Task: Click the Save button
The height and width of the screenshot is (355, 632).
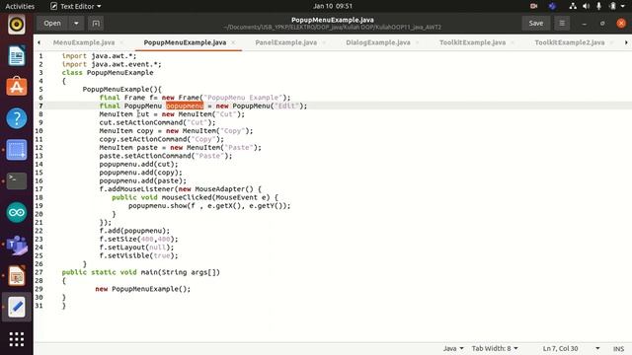Action: [x=536, y=24]
